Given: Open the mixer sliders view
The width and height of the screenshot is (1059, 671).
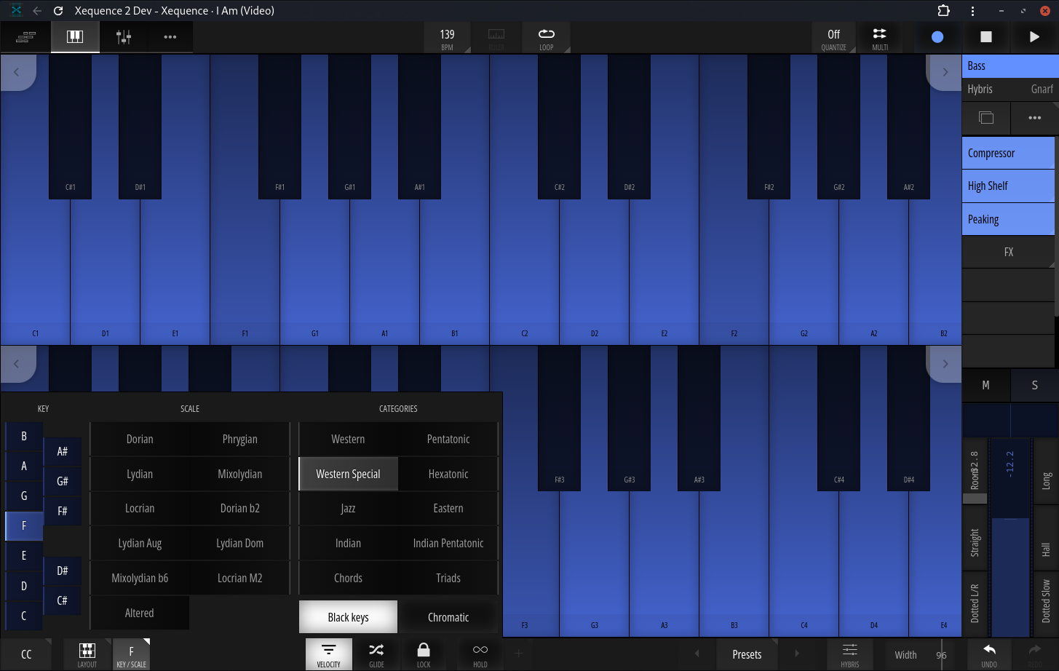Looking at the screenshot, I should click(x=124, y=37).
